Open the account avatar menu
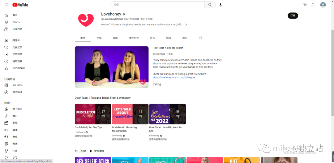Viewport: 334px width, 163px height. (x=323, y=5)
